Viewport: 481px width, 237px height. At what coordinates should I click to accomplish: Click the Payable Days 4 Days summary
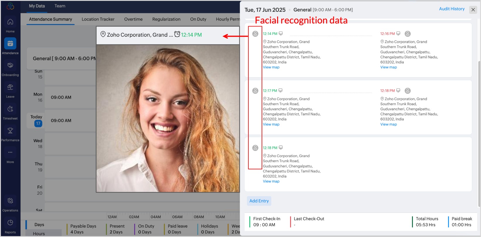click(x=83, y=229)
